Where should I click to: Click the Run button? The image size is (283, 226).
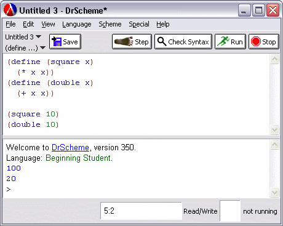pyautogui.click(x=230, y=42)
